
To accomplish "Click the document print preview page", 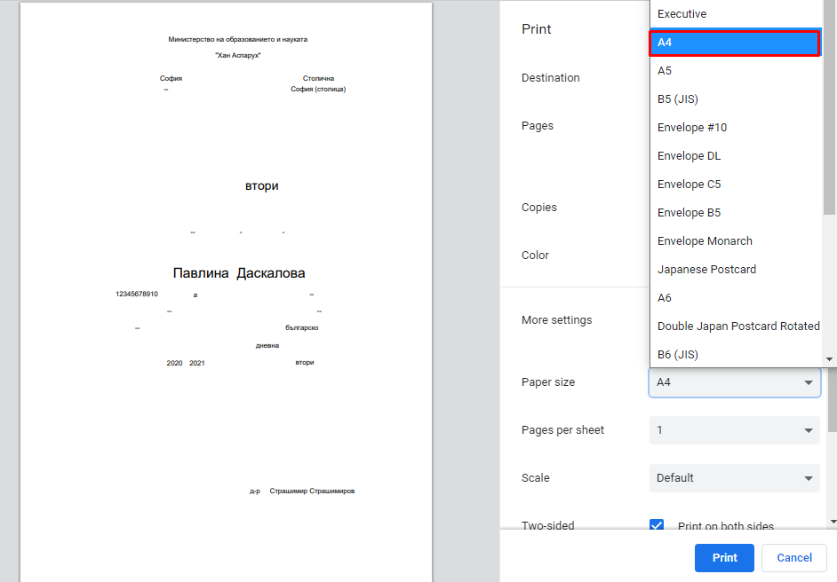I will coord(226,293).
